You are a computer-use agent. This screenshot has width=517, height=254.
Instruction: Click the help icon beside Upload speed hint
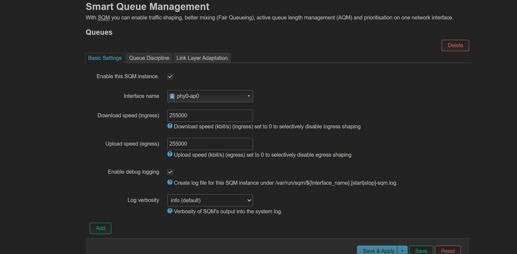tap(170, 154)
